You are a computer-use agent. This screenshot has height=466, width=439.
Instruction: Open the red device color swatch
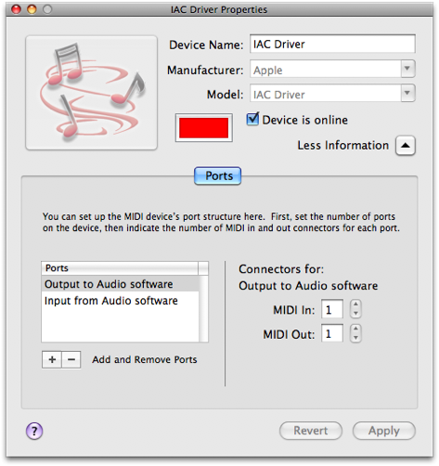[204, 127]
